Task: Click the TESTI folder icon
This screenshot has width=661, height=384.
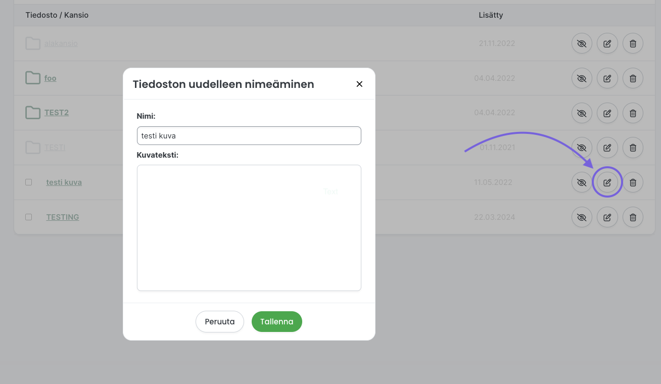Action: click(33, 147)
